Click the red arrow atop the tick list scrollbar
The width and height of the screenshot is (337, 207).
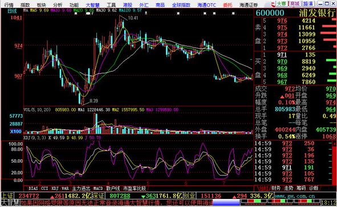click(334, 144)
